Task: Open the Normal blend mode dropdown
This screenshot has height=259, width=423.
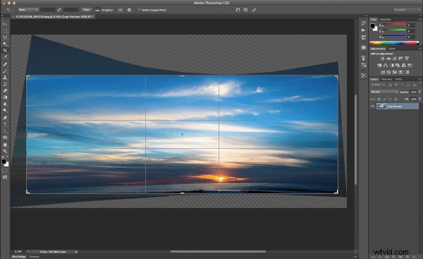Action: (x=384, y=92)
